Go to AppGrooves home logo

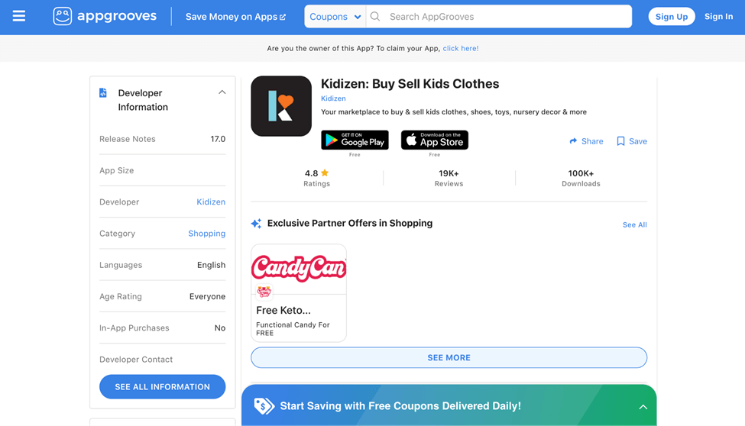click(105, 16)
